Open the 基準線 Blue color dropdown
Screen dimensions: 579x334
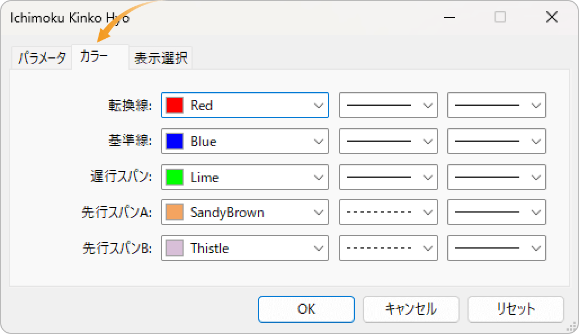[x=245, y=141]
